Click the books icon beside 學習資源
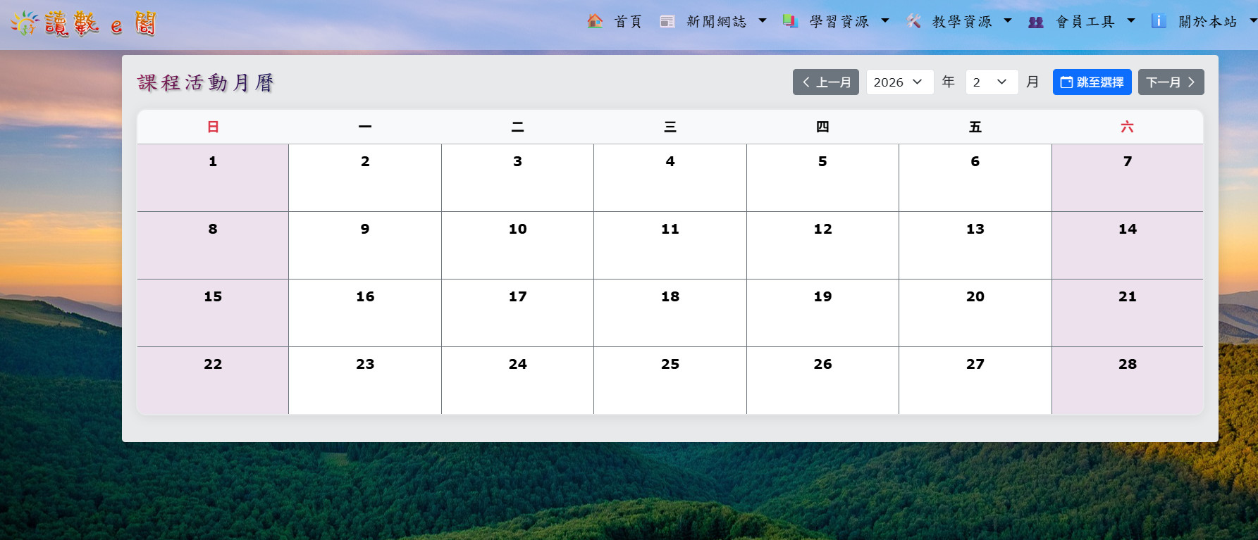 pyautogui.click(x=790, y=22)
